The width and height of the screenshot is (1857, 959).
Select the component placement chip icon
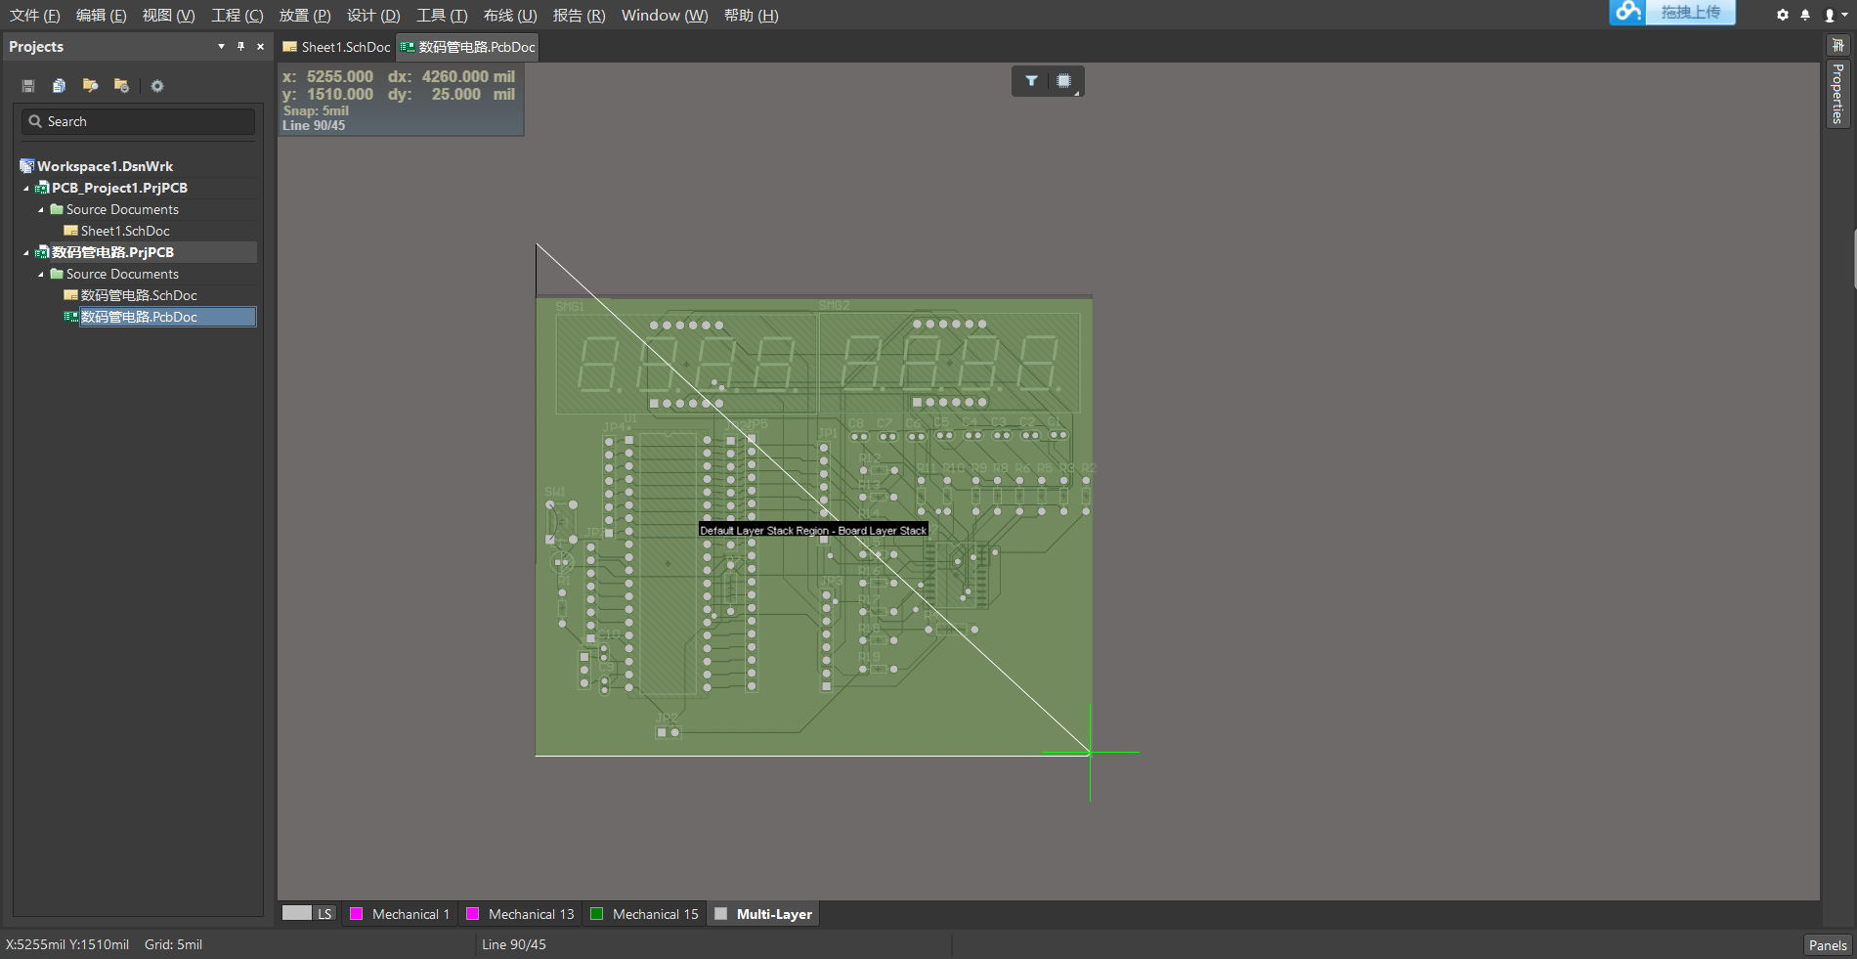(1064, 81)
